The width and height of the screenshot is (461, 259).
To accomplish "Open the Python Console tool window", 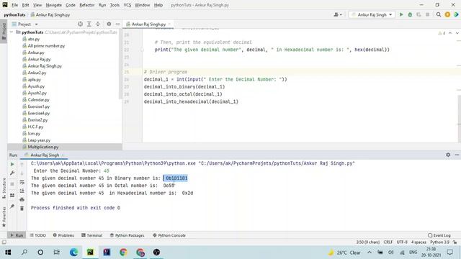I will (169, 235).
